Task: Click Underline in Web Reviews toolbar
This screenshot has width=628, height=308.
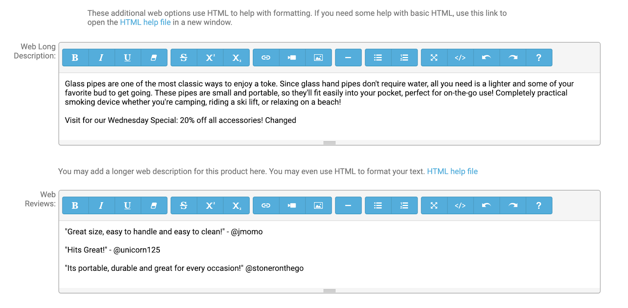Action: point(128,206)
